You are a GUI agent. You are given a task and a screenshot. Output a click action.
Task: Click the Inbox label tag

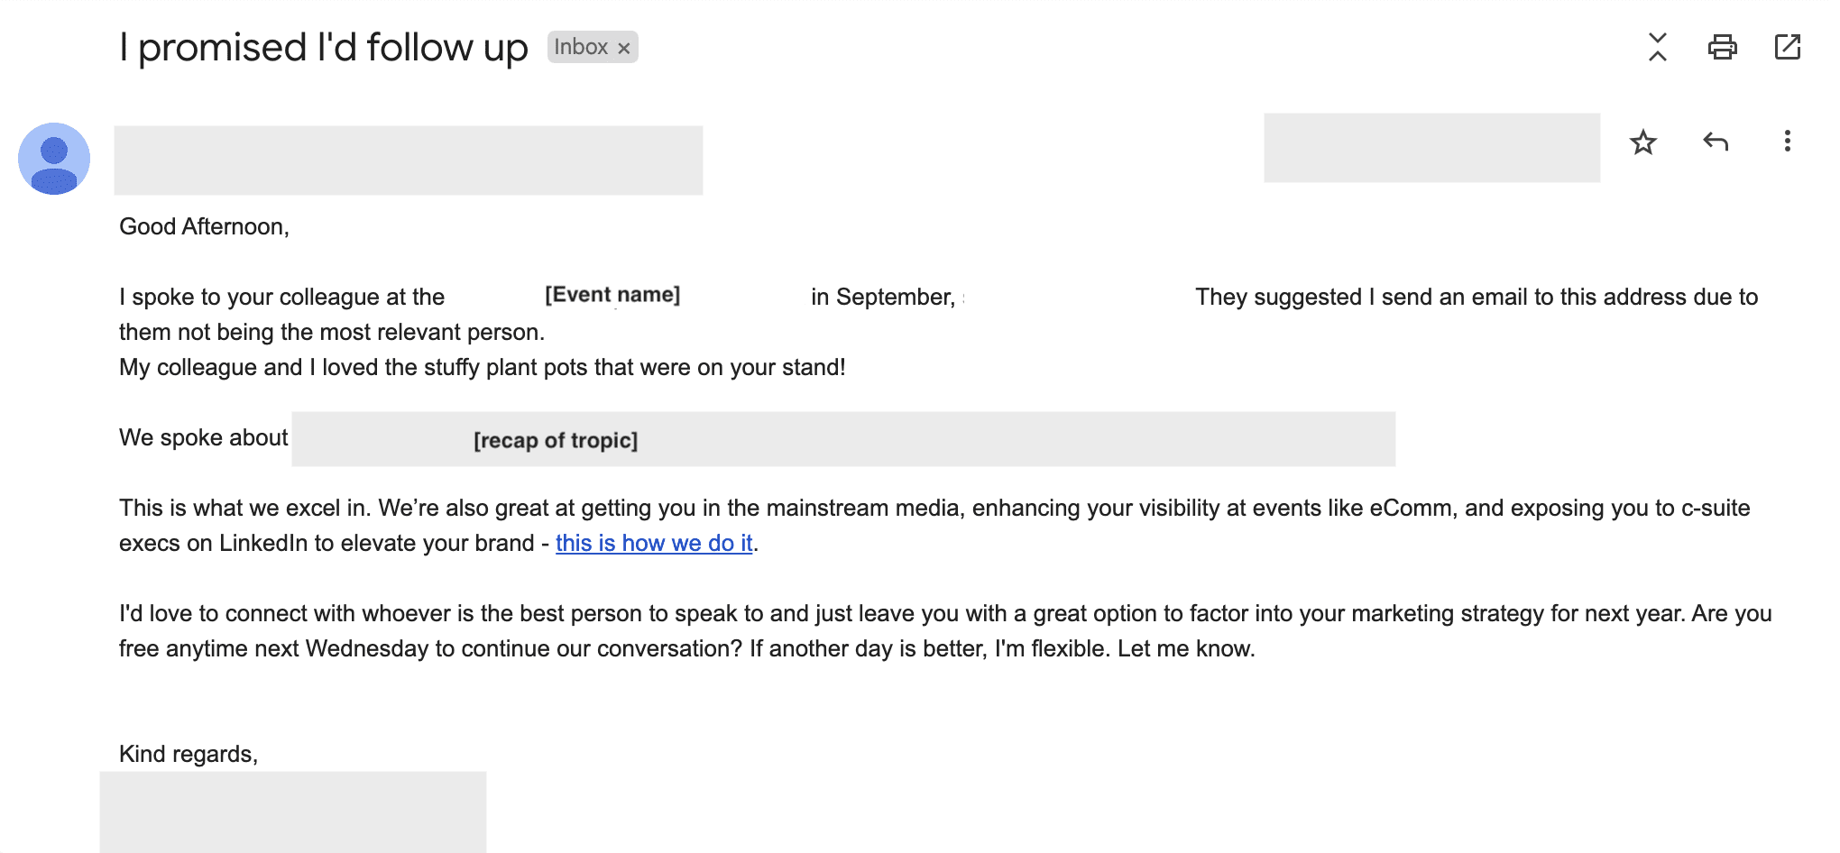coord(581,47)
